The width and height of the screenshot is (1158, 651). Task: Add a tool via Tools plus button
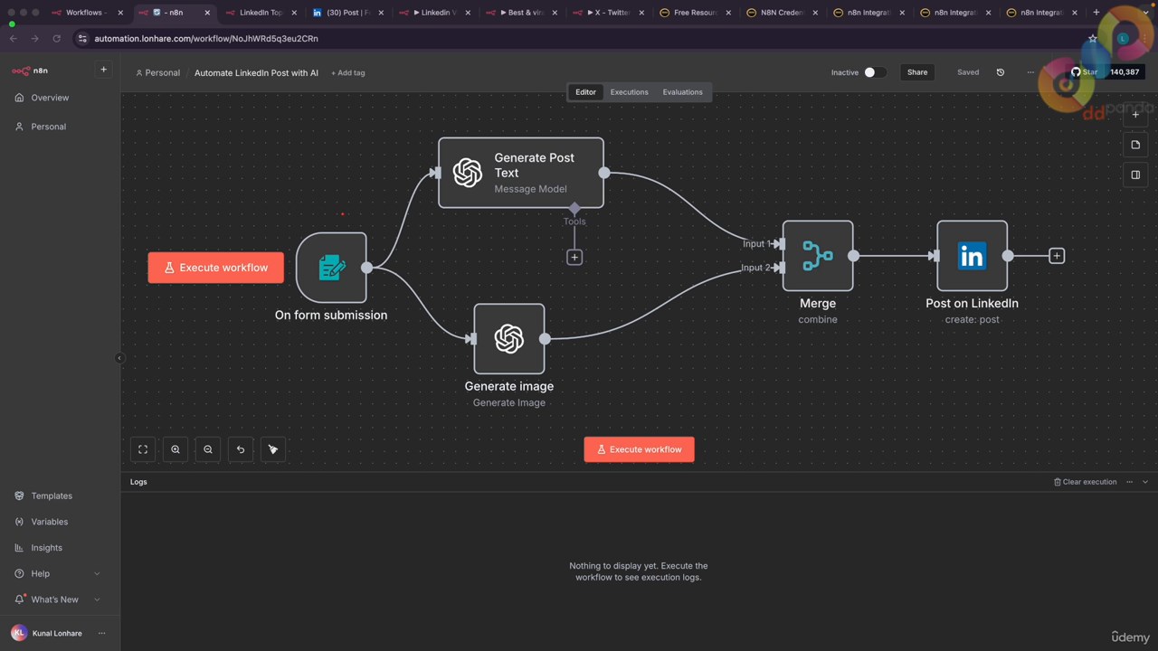pos(574,258)
